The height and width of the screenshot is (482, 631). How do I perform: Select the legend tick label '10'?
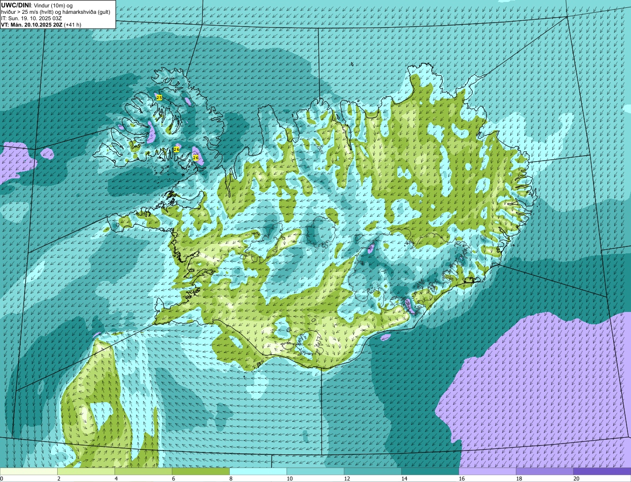pos(289,479)
